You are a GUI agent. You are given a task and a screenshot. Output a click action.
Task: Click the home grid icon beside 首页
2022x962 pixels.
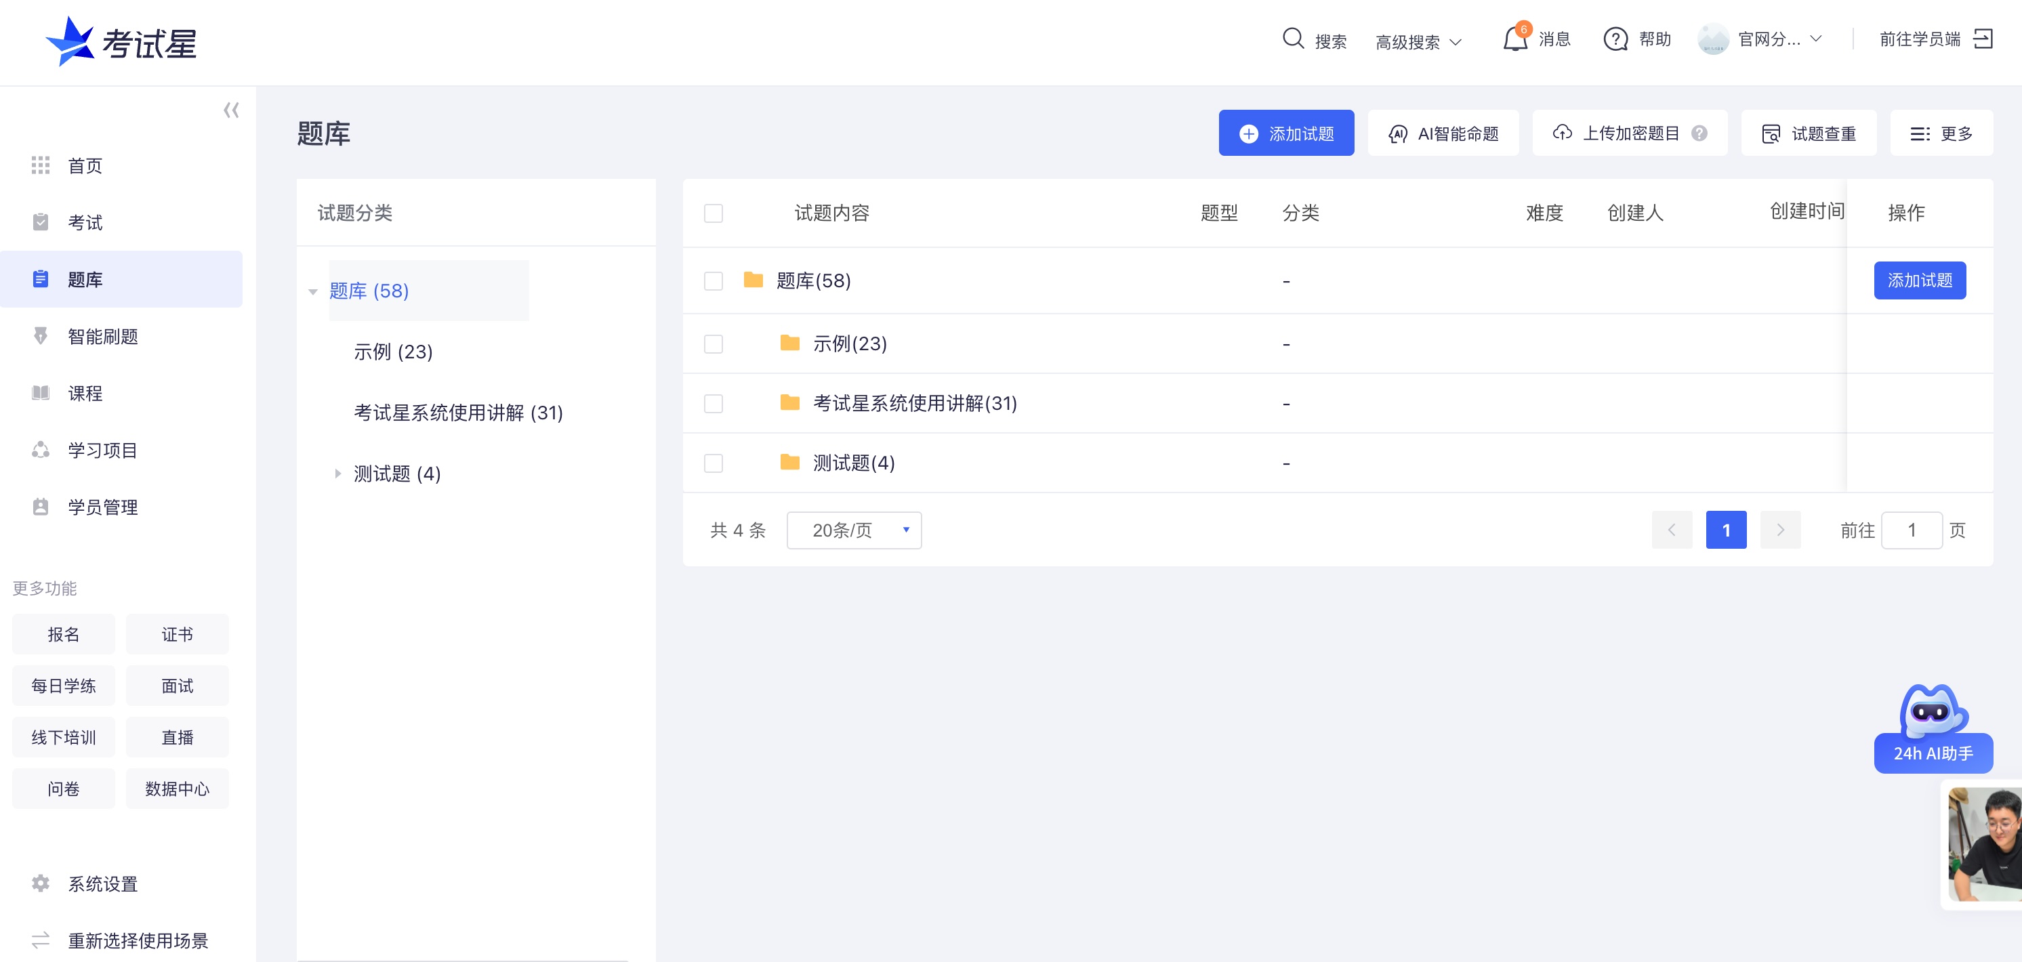[x=40, y=165]
